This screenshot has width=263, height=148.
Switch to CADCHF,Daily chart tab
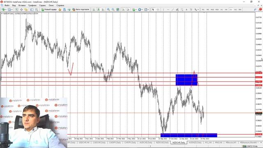pyautogui.click(x=99, y=143)
